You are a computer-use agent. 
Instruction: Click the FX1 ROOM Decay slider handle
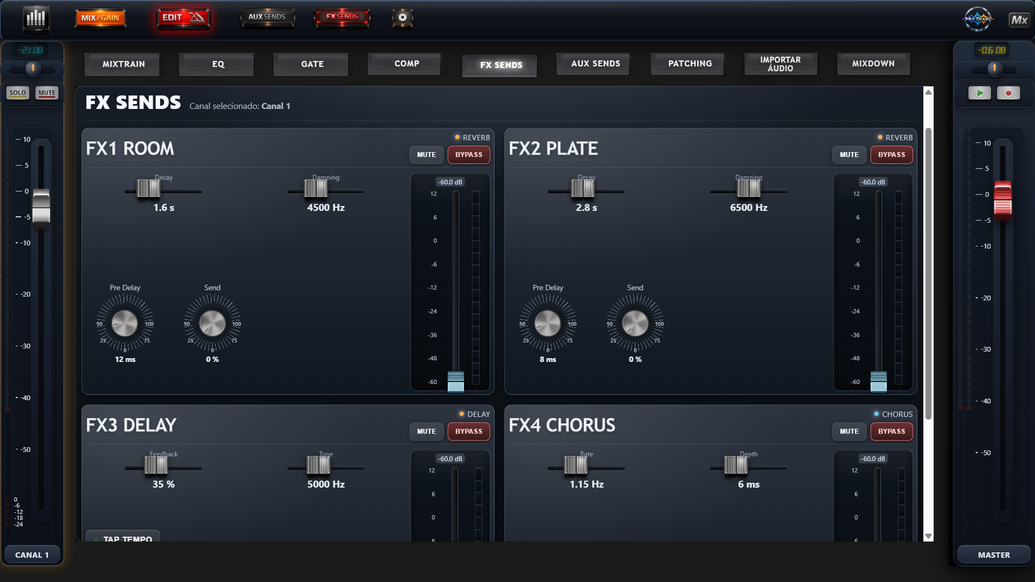[148, 189]
